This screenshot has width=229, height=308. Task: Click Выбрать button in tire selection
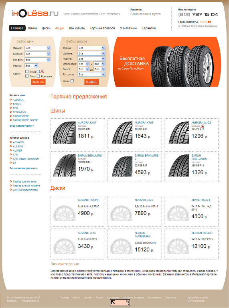click(x=38, y=82)
